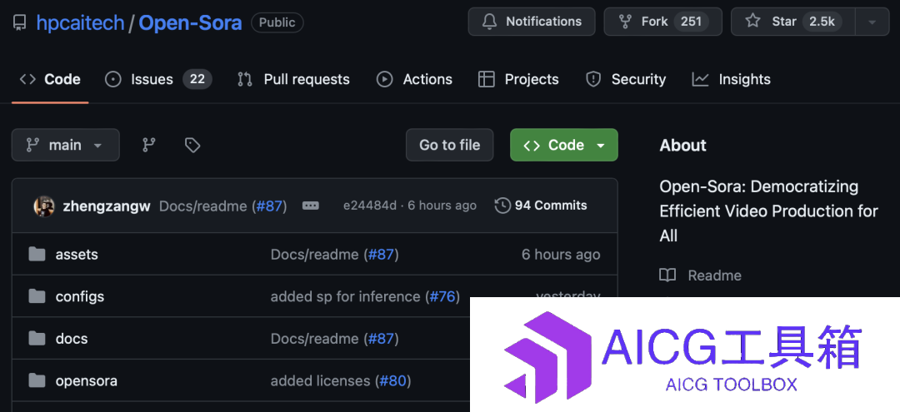Switch to the Code tab

(x=50, y=79)
